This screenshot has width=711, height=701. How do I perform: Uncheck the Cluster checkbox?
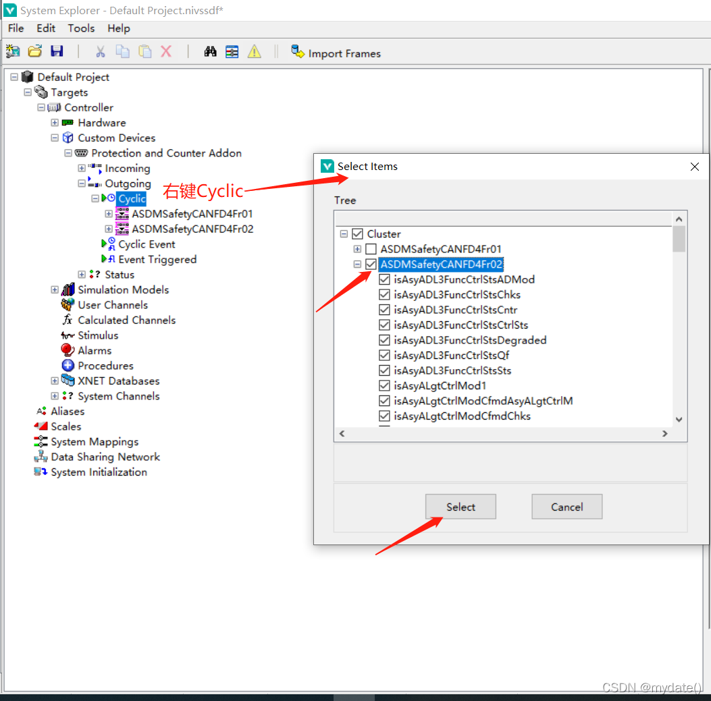pyautogui.click(x=358, y=234)
